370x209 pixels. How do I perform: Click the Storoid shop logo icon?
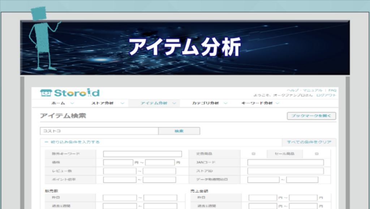tap(46, 93)
